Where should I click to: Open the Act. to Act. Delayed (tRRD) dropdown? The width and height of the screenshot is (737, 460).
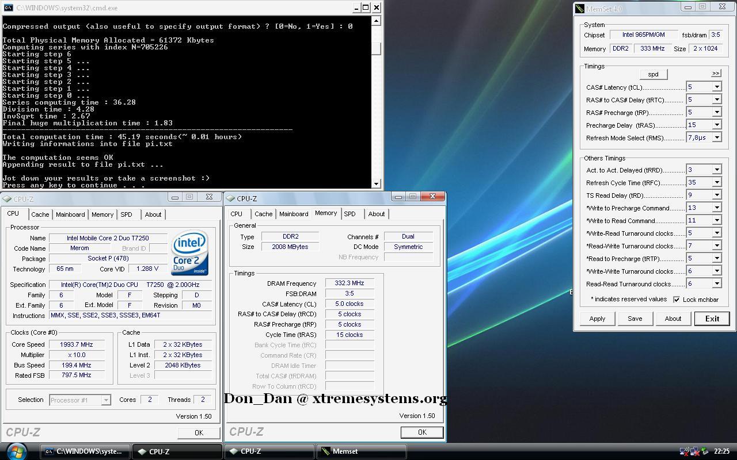click(717, 170)
